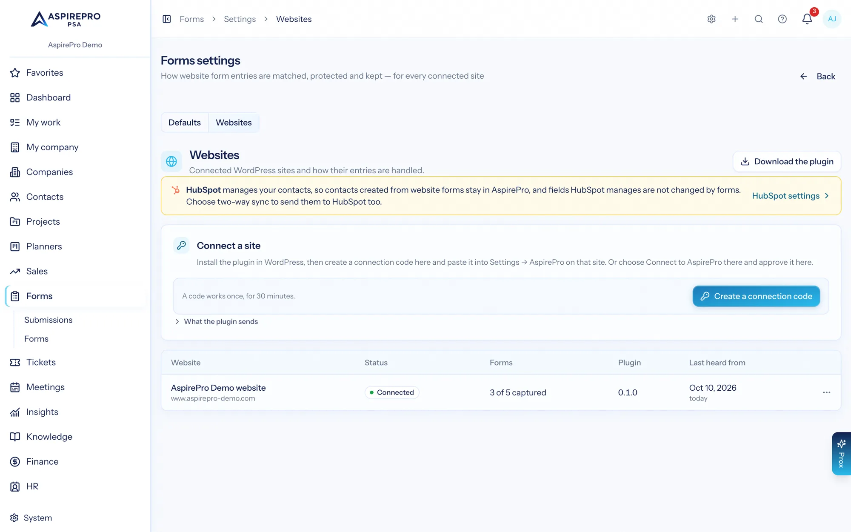Open Favorites in sidebar
851x532 pixels.
[76, 73]
